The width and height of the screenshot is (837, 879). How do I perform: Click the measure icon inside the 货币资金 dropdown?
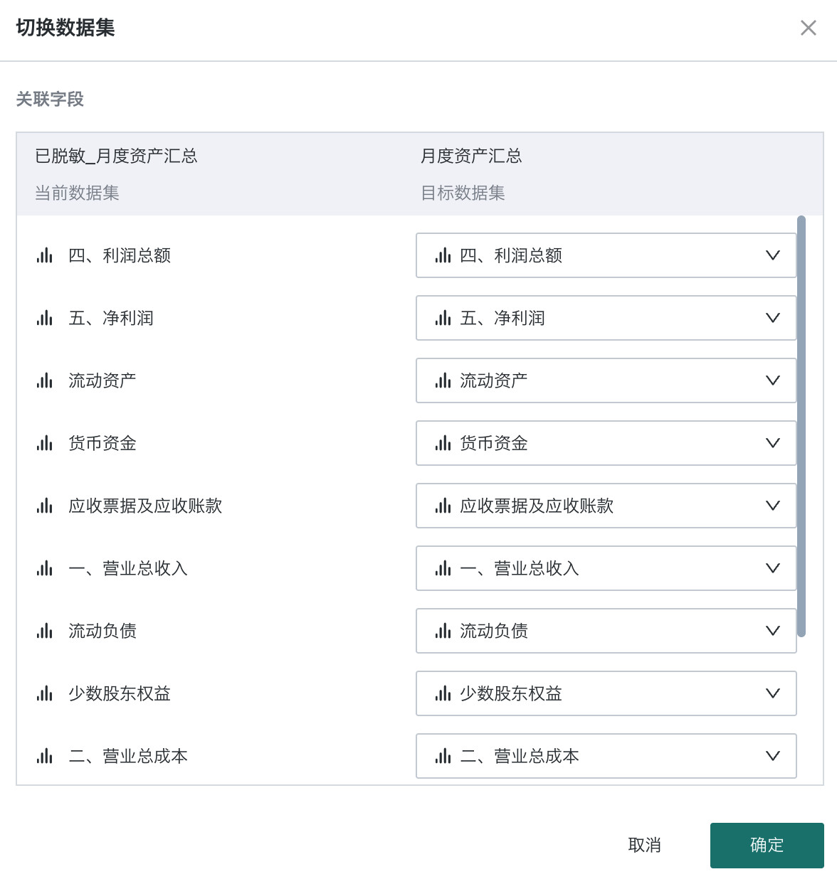point(443,443)
